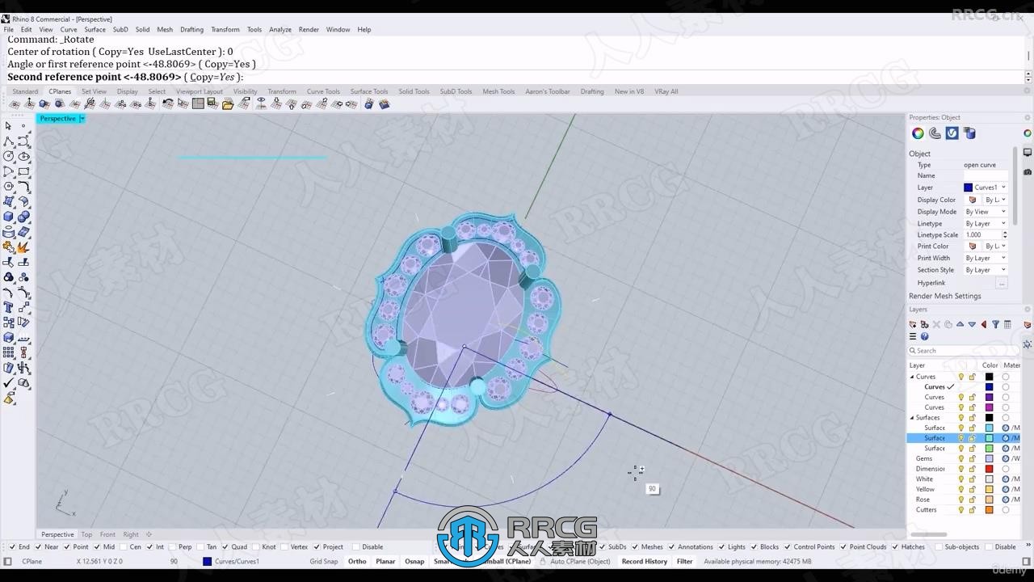1034x582 pixels.
Task: Click the undo CPlane arrow icon
Action: click(x=167, y=104)
